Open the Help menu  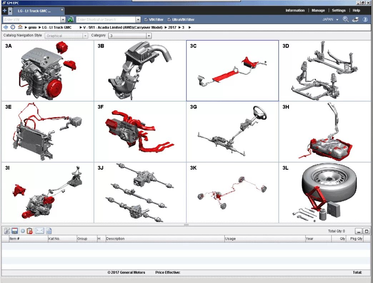click(x=356, y=10)
